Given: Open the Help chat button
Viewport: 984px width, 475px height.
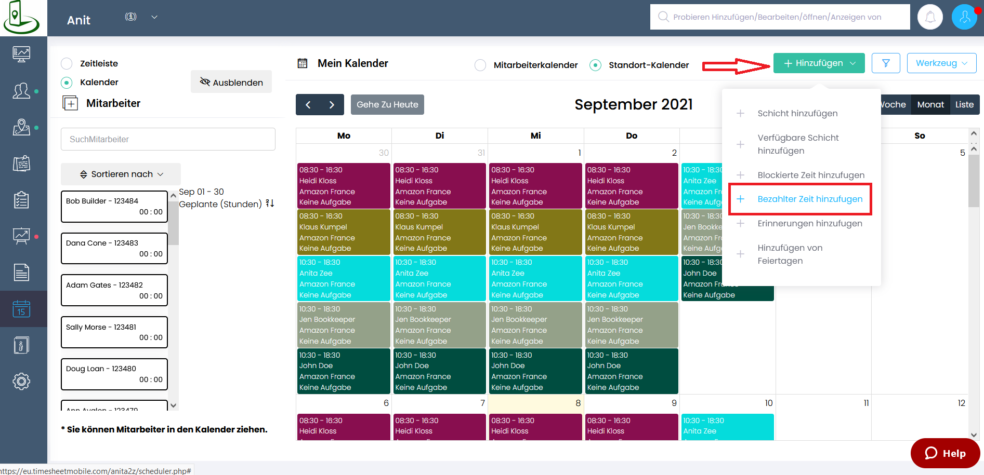Looking at the screenshot, I should (x=945, y=453).
